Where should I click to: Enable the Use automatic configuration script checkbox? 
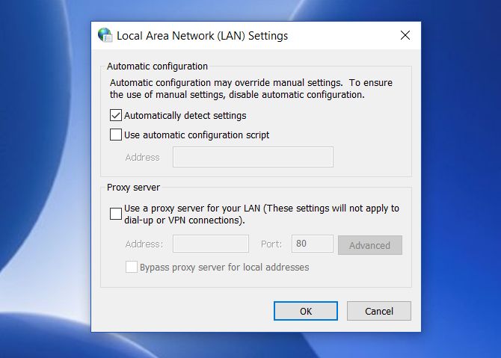(116, 135)
